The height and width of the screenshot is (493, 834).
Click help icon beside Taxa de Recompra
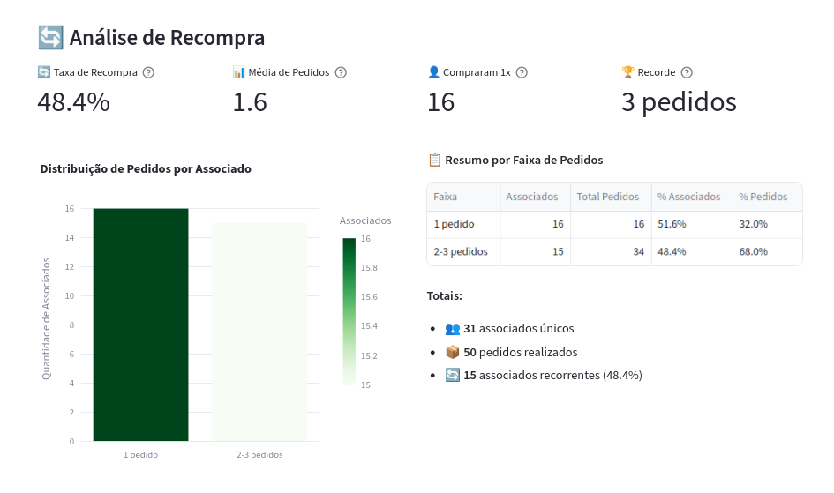(148, 72)
